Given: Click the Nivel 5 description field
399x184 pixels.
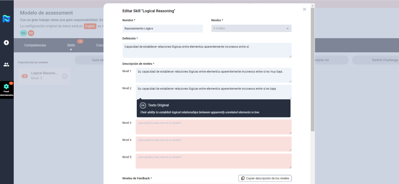Looking at the screenshot, I should coord(213,161).
